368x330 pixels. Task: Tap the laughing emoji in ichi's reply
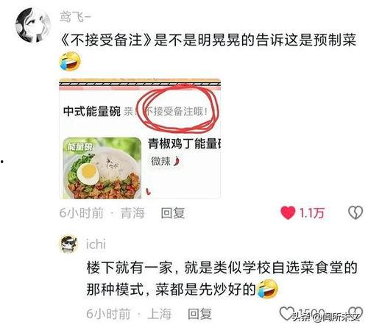click(267, 289)
